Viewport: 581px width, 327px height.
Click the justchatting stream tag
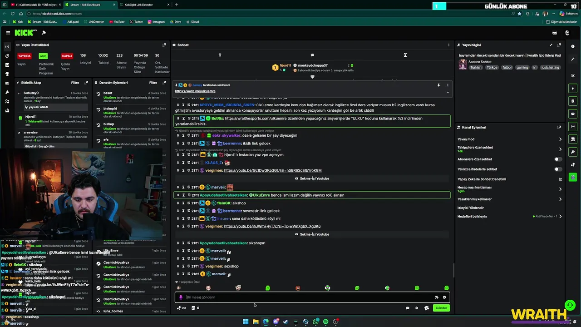(x=550, y=68)
